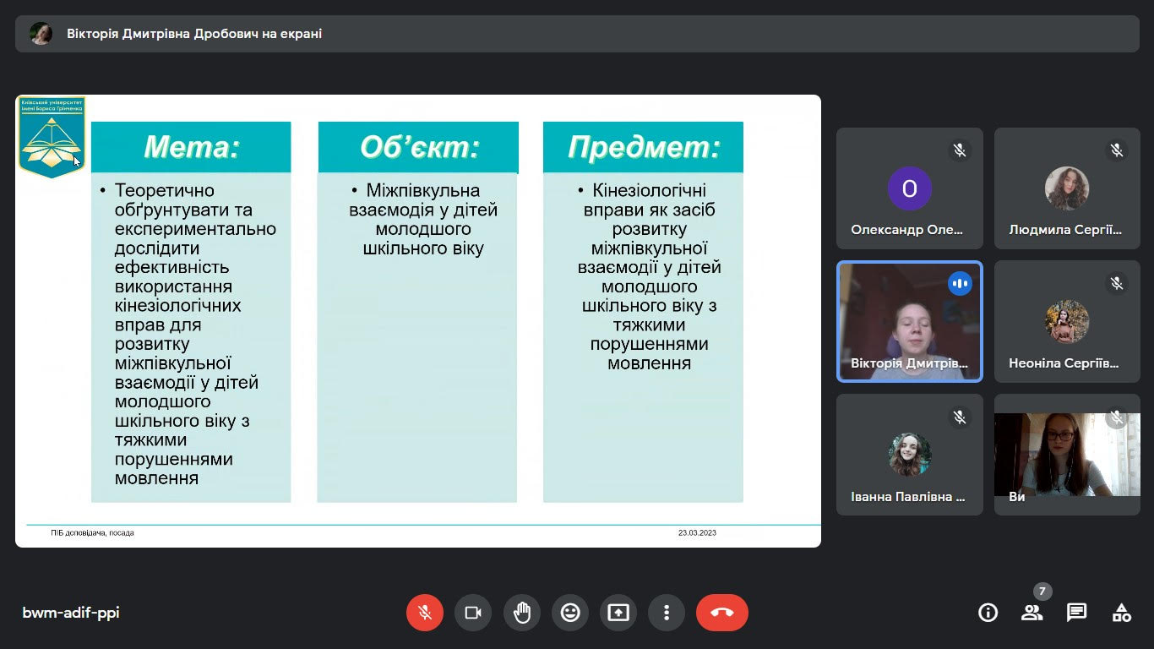Select Людмила Сергіївна participant tile
1154x649 pixels.
(1067, 188)
